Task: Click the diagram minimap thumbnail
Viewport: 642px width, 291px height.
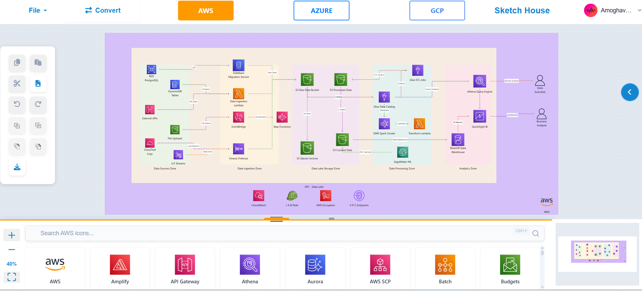Action: [x=598, y=252]
